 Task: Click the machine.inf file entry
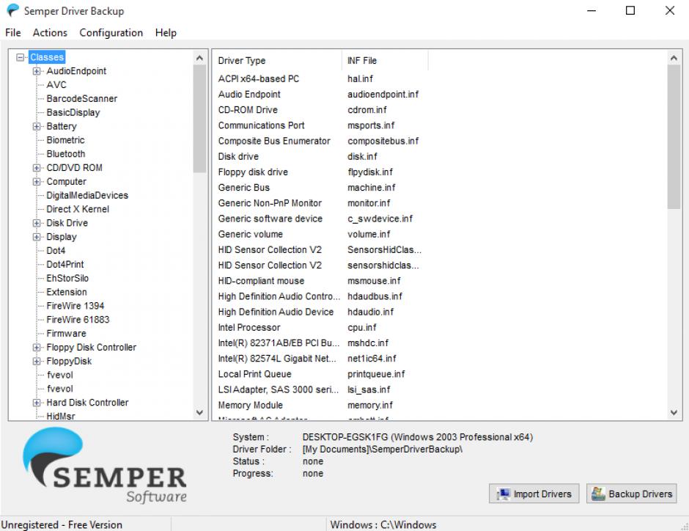coord(372,188)
